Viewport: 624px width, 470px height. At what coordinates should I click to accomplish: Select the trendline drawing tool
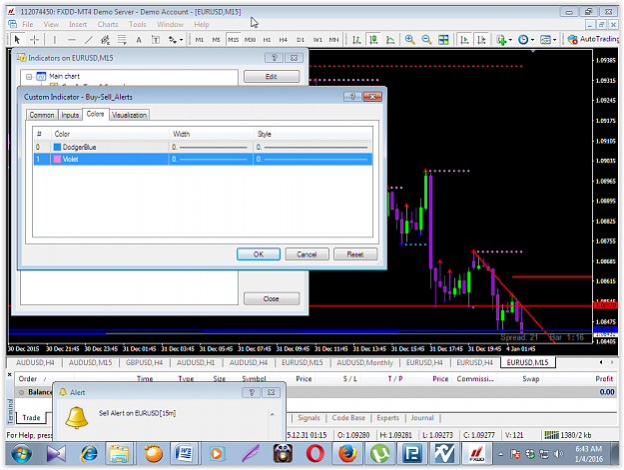point(88,39)
